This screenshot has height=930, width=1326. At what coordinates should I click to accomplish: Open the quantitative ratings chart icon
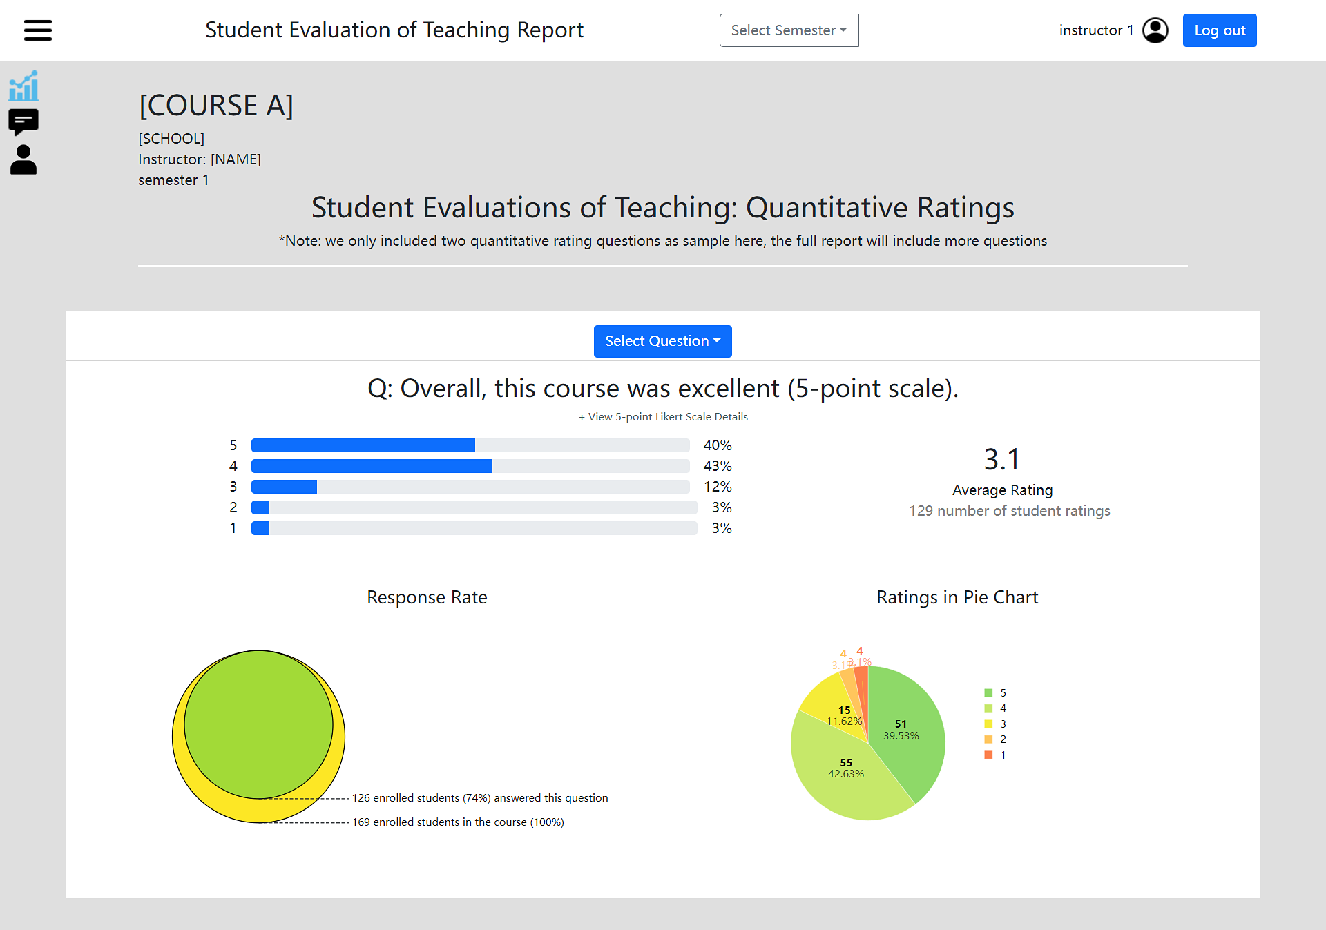point(23,86)
